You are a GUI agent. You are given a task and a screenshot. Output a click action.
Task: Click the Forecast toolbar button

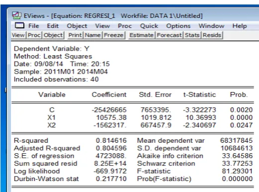(x=169, y=35)
